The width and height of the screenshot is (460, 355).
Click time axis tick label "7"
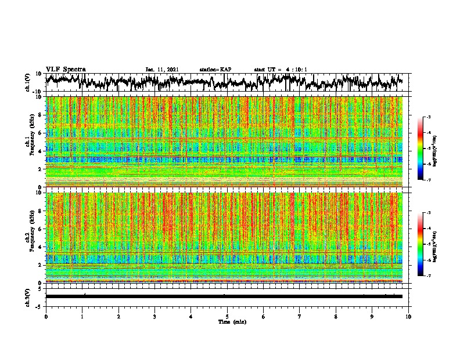300,317
